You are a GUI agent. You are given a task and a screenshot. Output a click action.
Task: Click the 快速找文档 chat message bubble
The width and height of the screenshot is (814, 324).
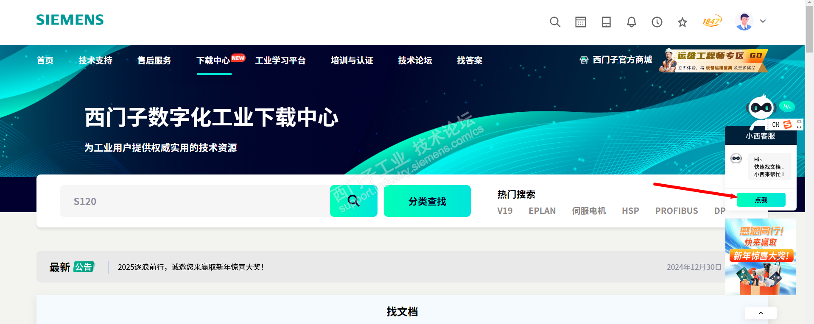(x=769, y=166)
